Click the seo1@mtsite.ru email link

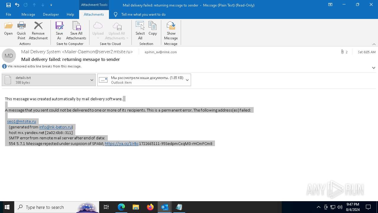pyautogui.click(x=22, y=121)
